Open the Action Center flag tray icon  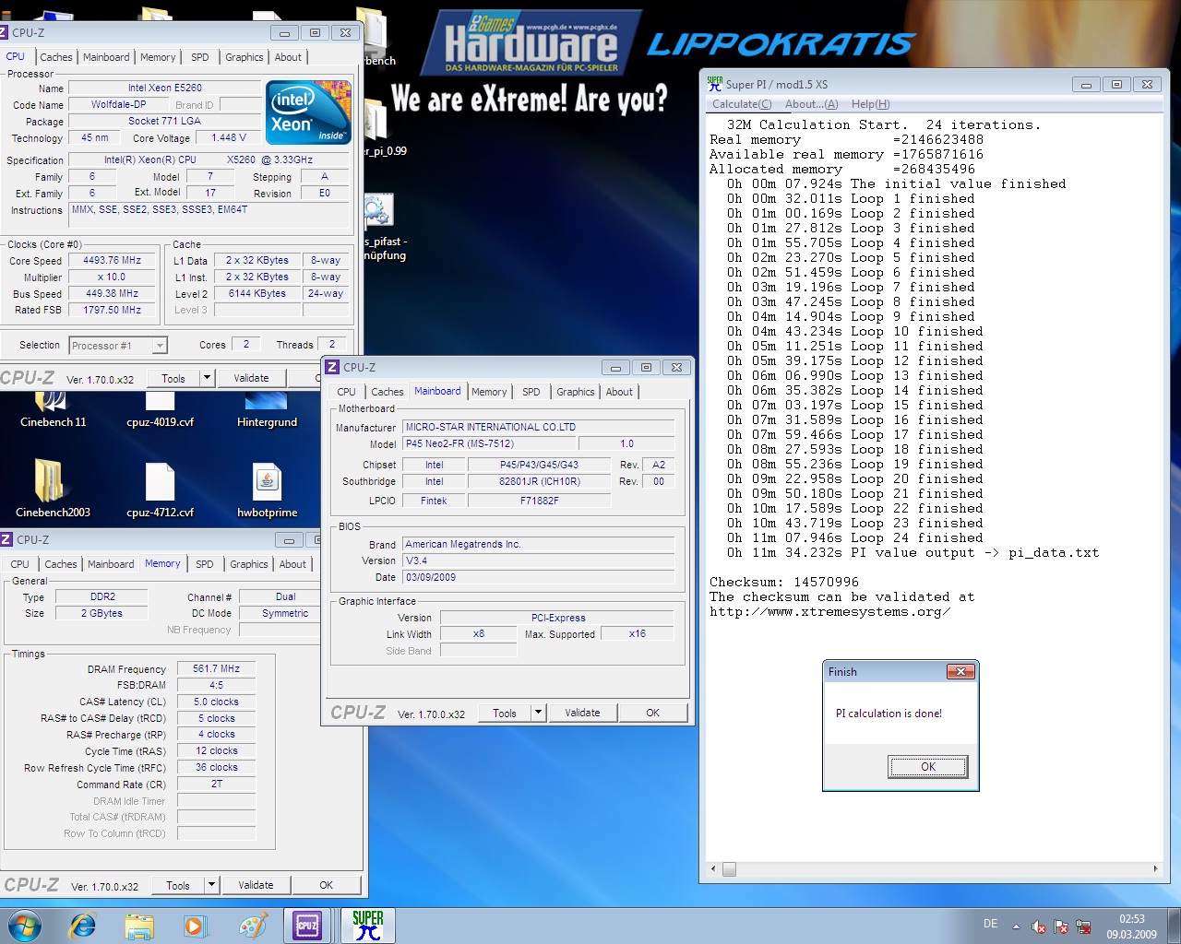[x=1061, y=927]
